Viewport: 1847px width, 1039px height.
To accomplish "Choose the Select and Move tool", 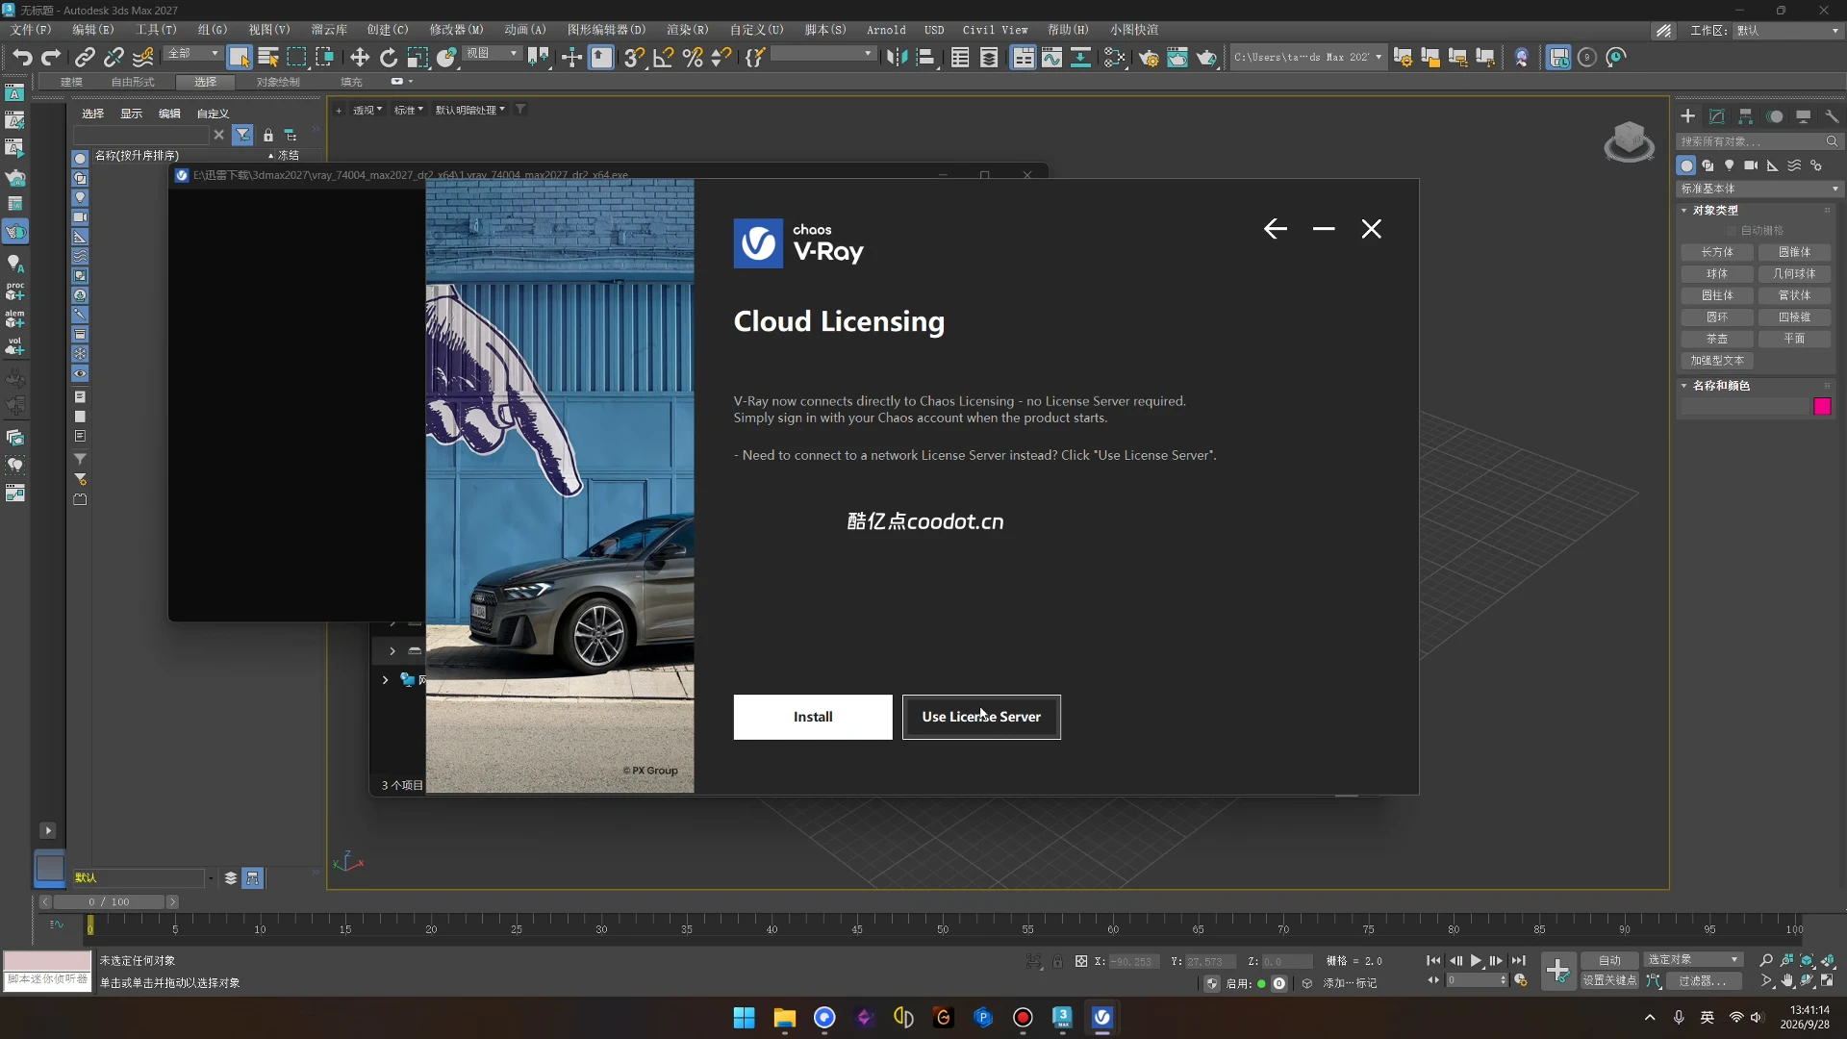I will click(360, 58).
